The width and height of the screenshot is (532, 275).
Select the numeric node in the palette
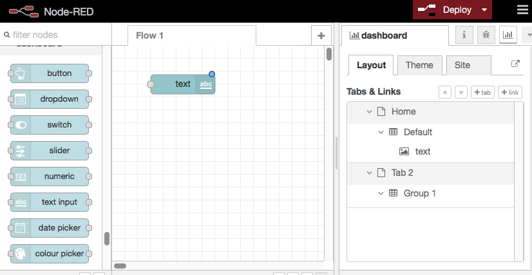click(50, 176)
